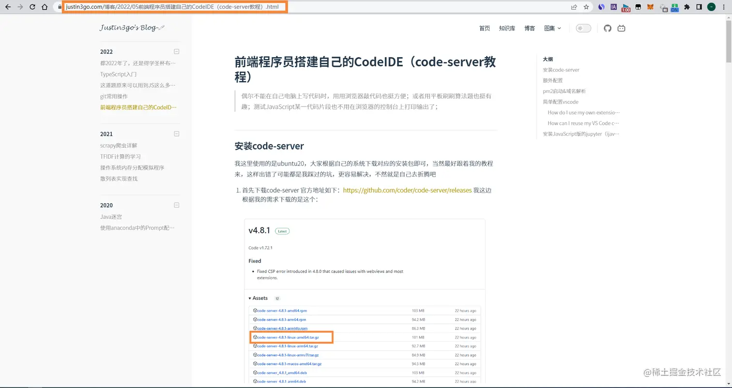Open the github.com/coder/code-server/releases link
Viewport: 732px width, 388px height.
tap(407, 190)
